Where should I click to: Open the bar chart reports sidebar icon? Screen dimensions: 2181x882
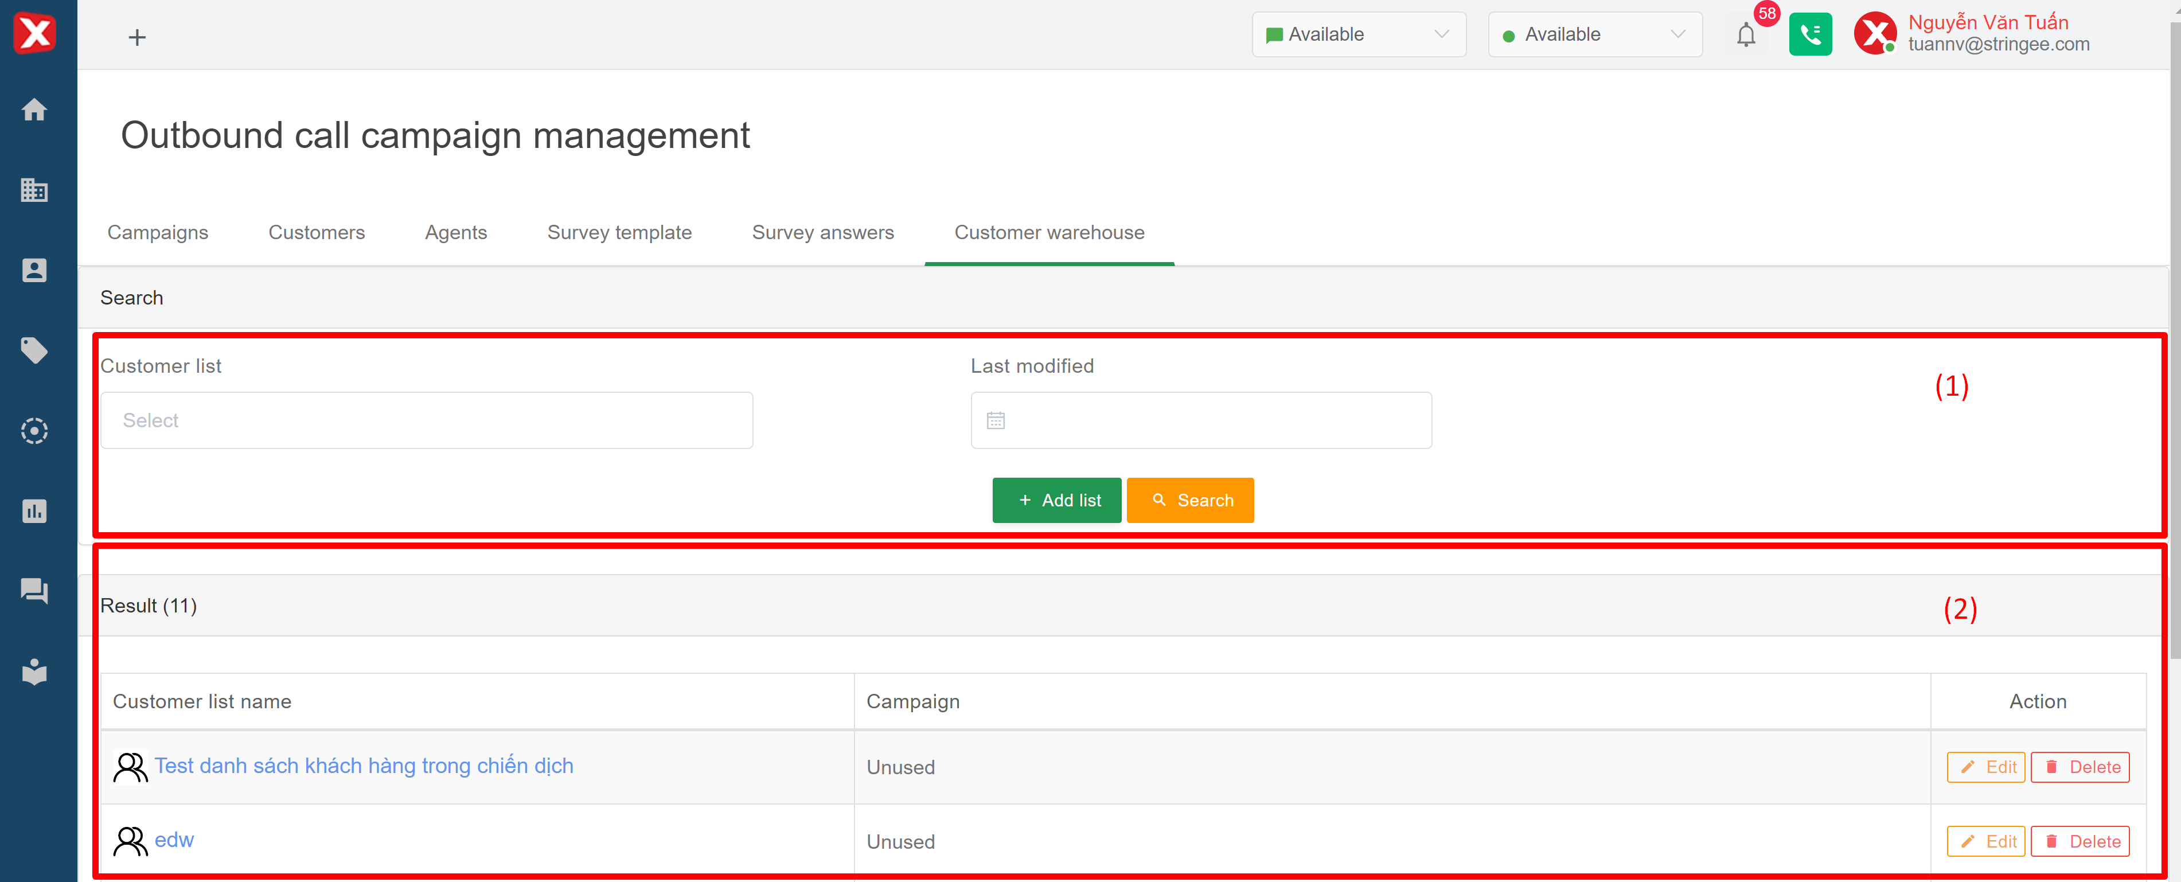pos(34,512)
